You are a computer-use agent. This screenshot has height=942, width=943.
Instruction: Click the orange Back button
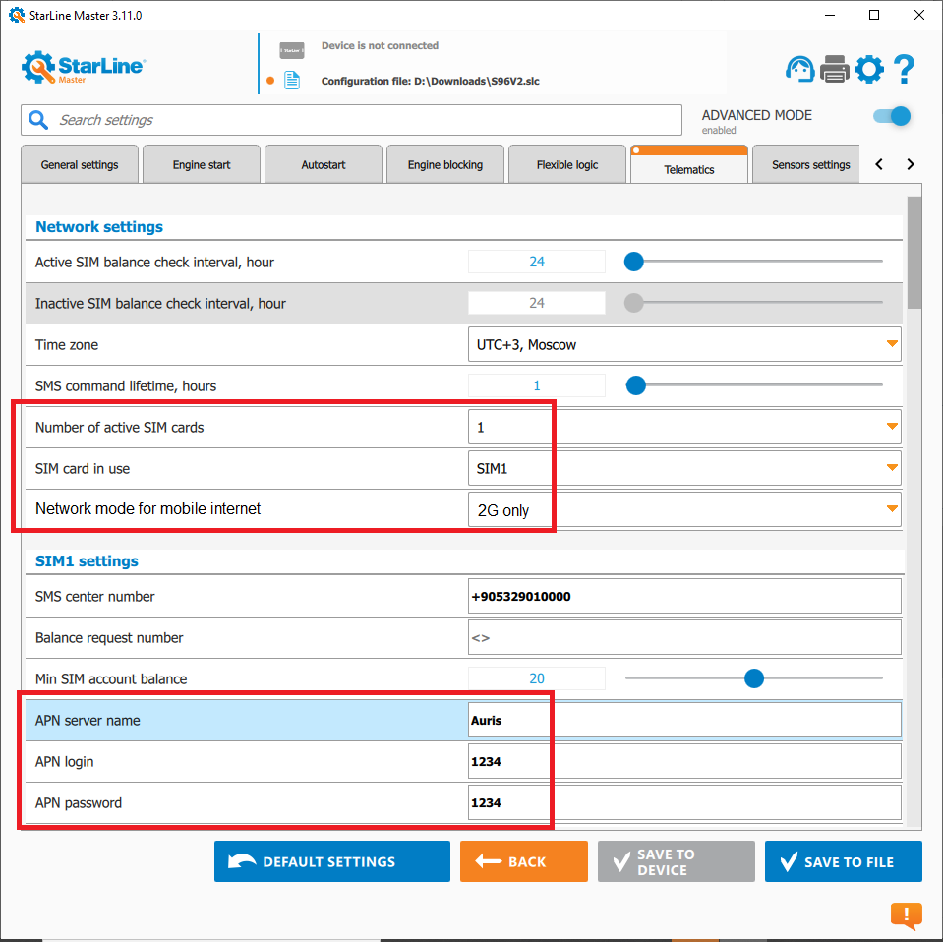click(523, 861)
